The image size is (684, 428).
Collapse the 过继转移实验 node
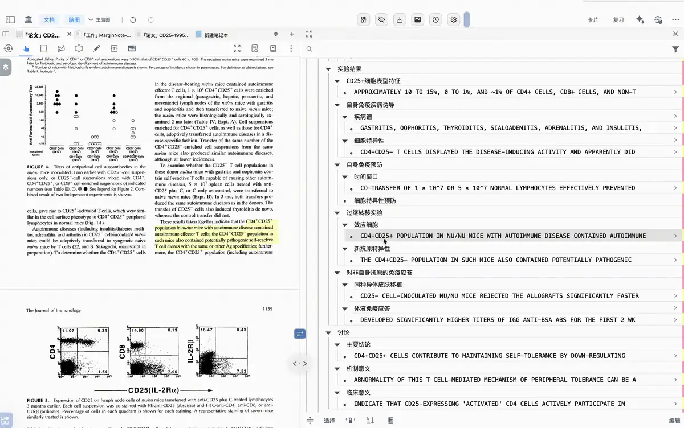coord(337,213)
